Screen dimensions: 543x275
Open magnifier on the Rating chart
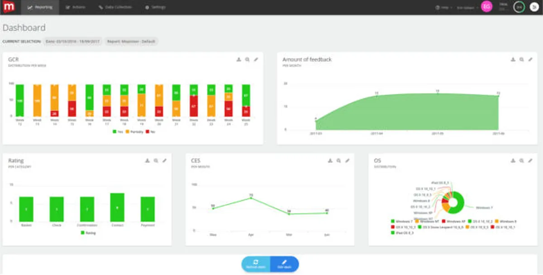click(x=156, y=160)
